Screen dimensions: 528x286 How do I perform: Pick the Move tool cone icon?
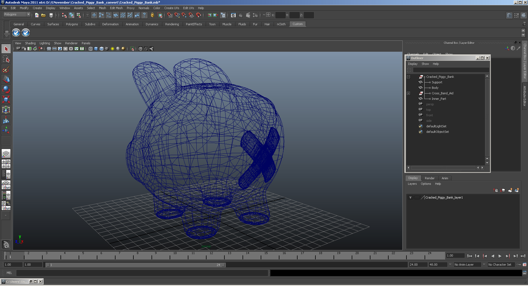point(6,79)
